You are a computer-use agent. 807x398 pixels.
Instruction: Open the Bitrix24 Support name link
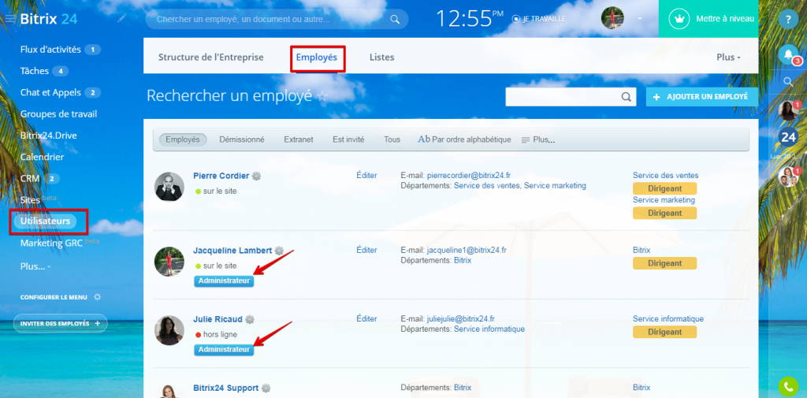tap(226, 388)
